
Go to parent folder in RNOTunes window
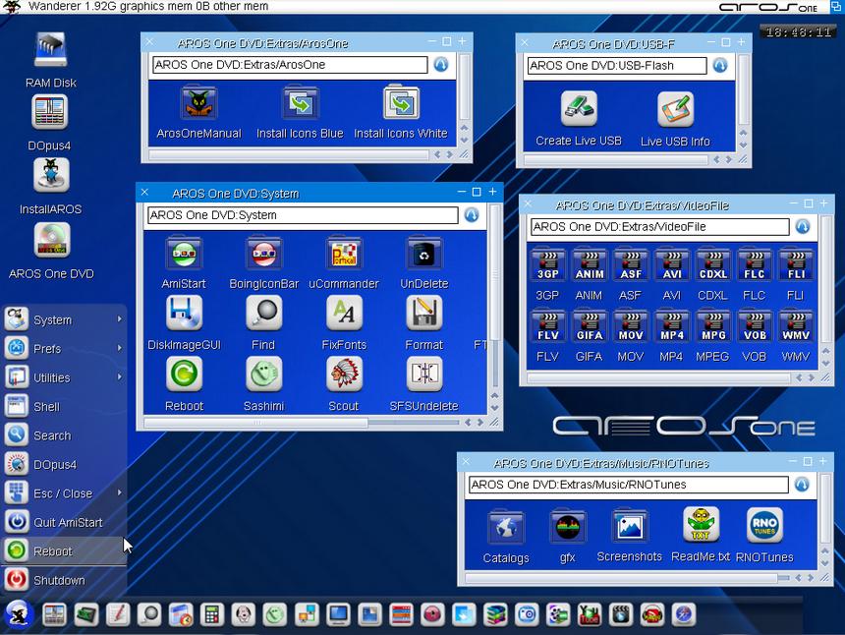click(802, 484)
